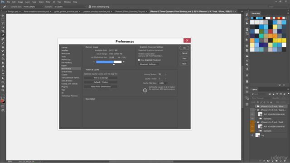Toggle visibility of iPhone 6 Space group
The width and height of the screenshot is (290, 163).
pyautogui.click(x=252, y=110)
